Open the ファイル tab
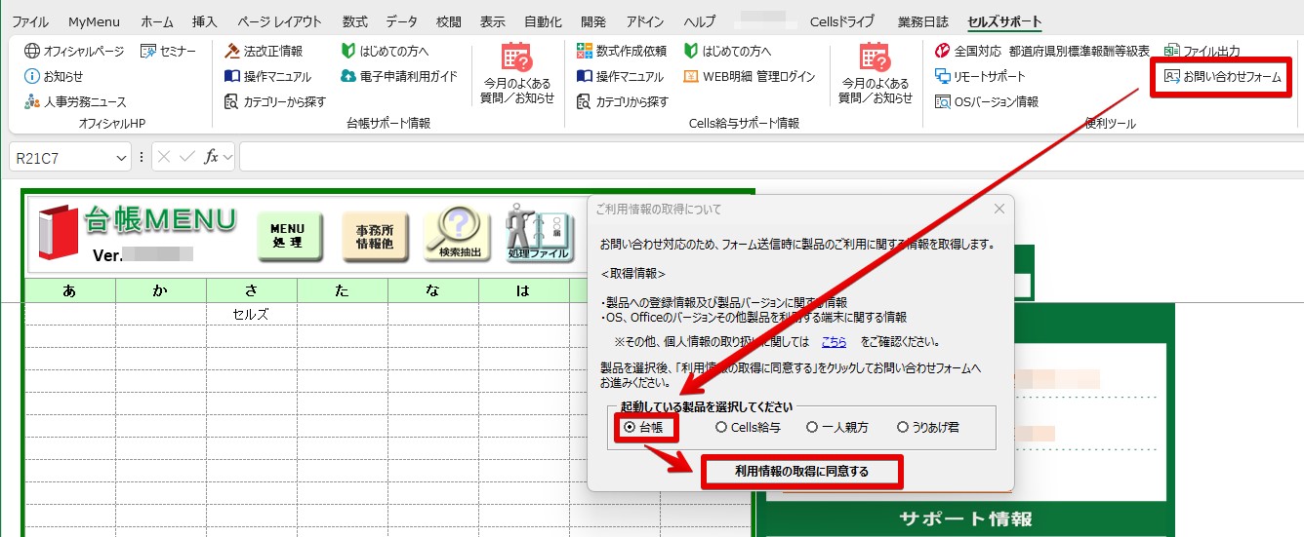Image resolution: width=1304 pixels, height=537 pixels. tap(30, 21)
